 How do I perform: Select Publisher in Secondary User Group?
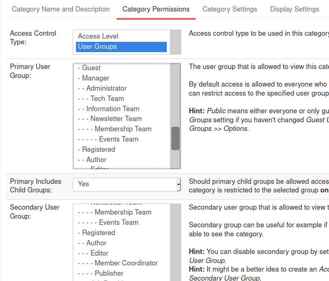(109, 273)
